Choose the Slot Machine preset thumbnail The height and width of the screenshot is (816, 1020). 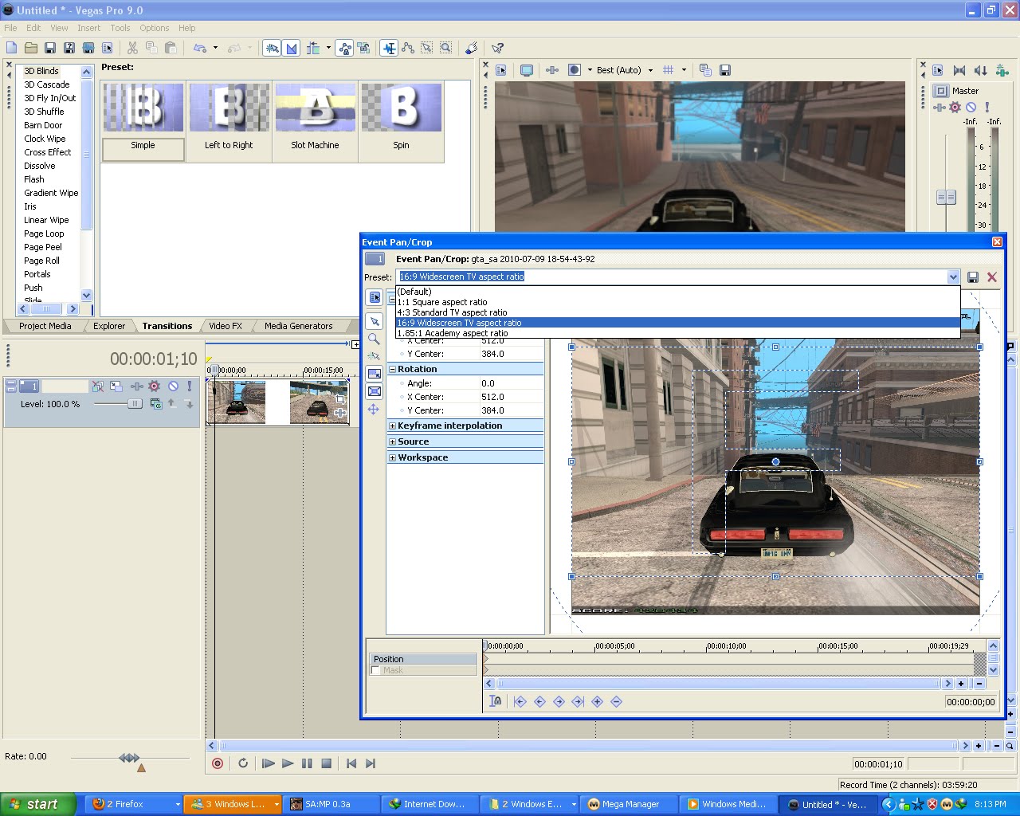[x=315, y=121]
